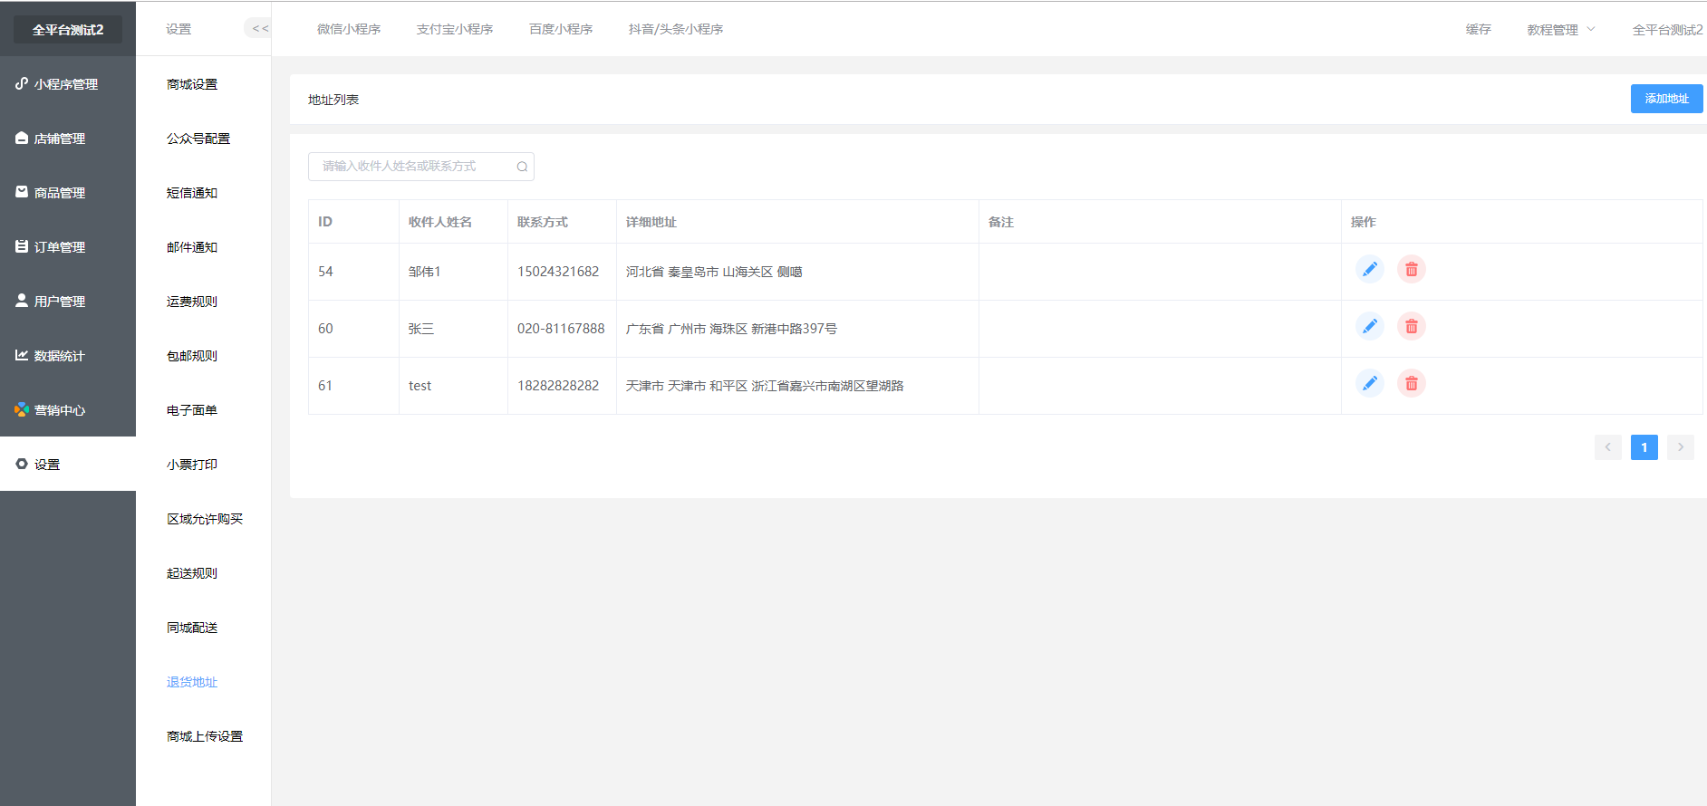The height and width of the screenshot is (806, 1707).
Task: Click edit pencil icon for address ID 54
Action: tap(1369, 270)
